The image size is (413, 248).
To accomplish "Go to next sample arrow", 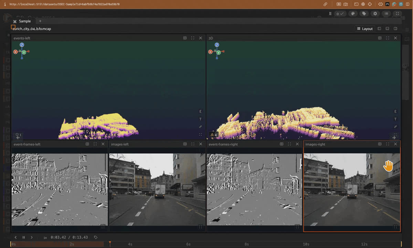I will pos(394,137).
